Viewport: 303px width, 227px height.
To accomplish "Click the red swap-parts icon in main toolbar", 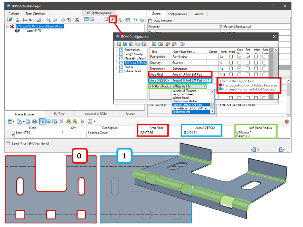I will click(x=77, y=20).
